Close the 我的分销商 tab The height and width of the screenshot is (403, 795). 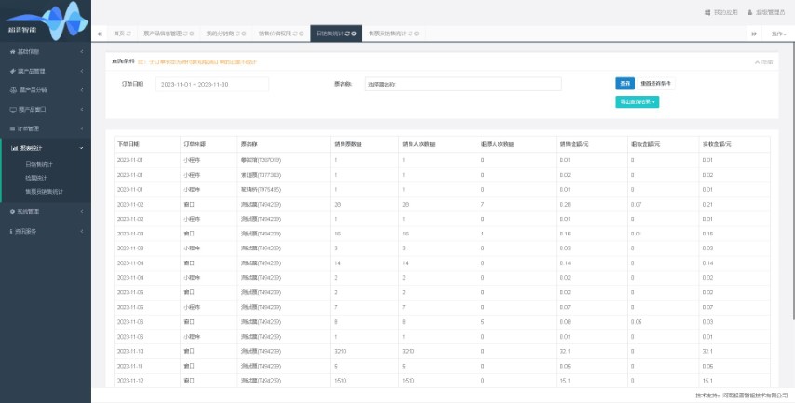coord(244,34)
